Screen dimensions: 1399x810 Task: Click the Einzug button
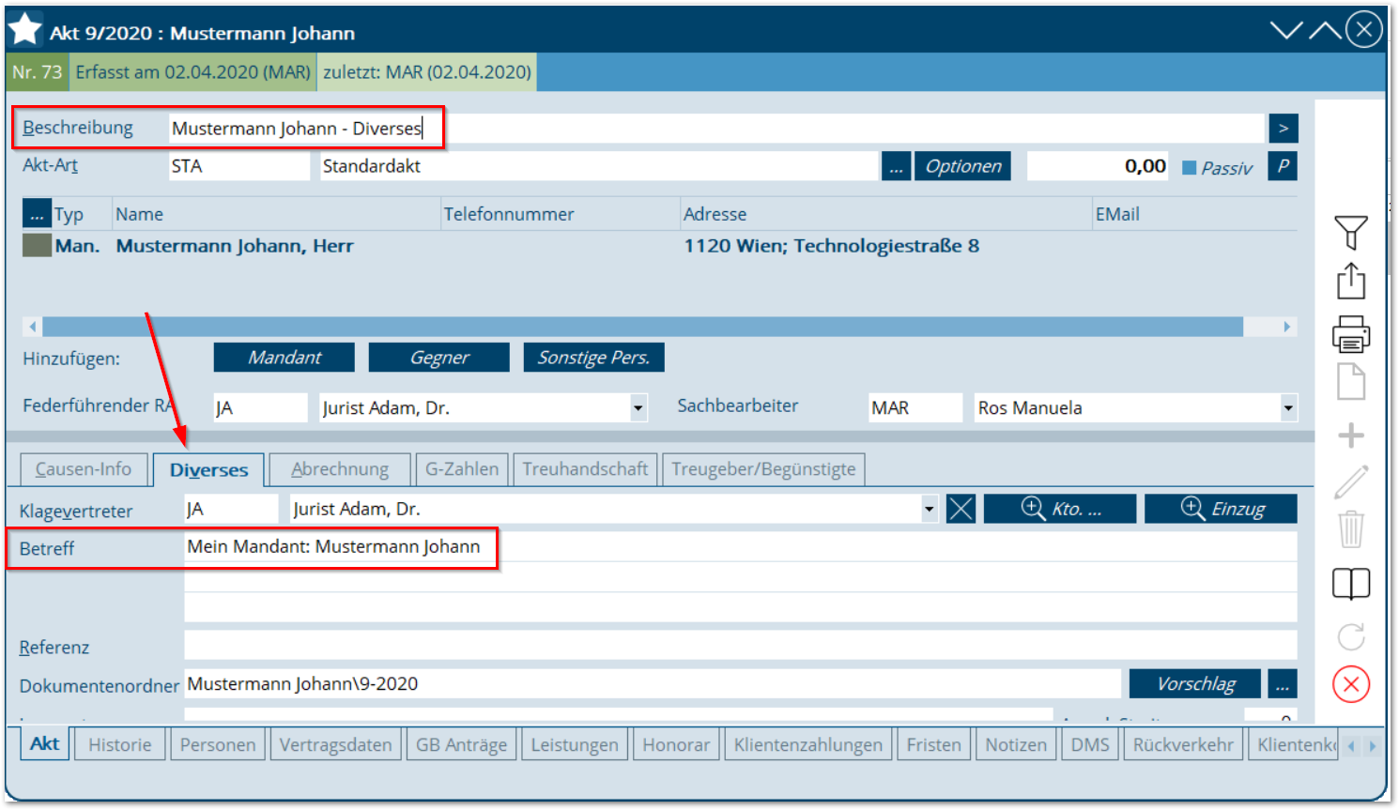point(1222,509)
